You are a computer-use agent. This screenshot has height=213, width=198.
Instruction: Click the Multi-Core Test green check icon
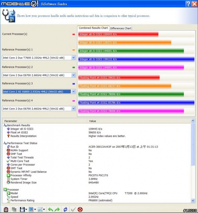point(8,161)
